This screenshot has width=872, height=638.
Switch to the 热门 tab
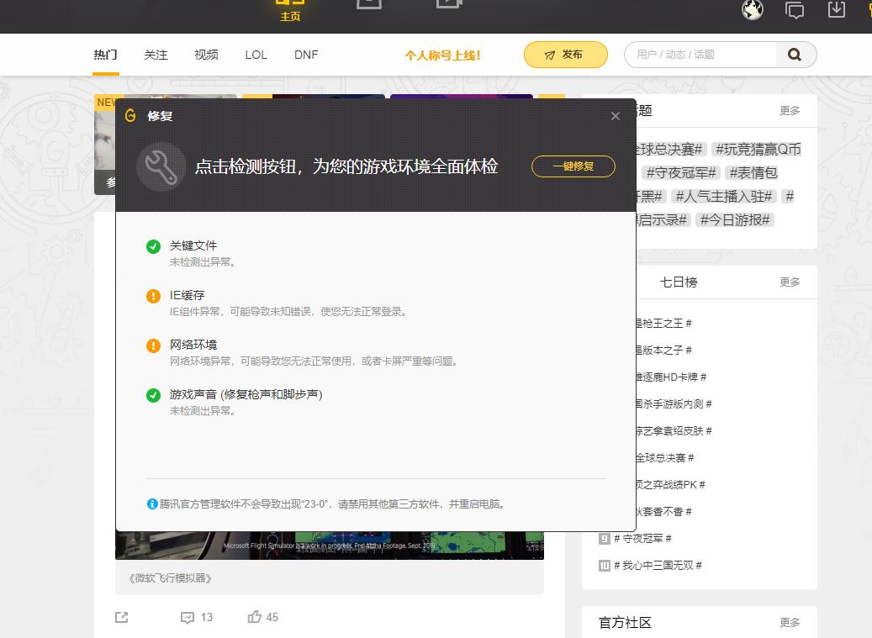point(105,54)
